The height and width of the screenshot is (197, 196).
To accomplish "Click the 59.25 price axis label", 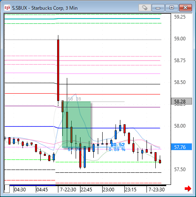I will point(180,17).
